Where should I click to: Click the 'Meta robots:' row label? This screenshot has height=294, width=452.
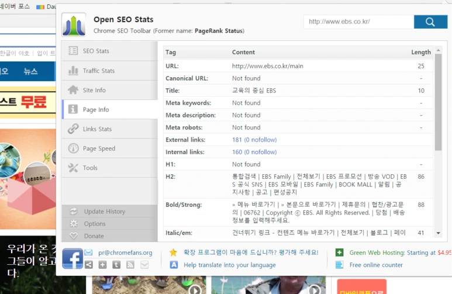pos(184,127)
